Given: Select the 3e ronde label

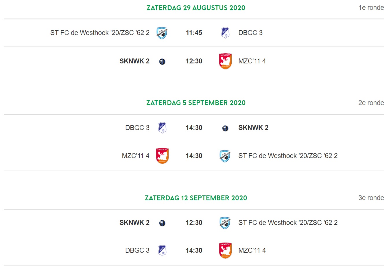Looking at the screenshot, I should pos(371,198).
